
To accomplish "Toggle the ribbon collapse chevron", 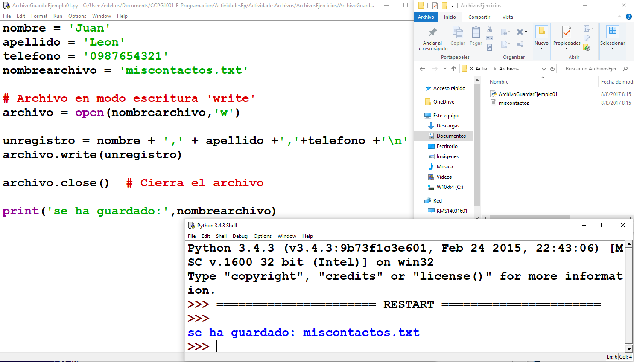I will pyautogui.click(x=619, y=17).
